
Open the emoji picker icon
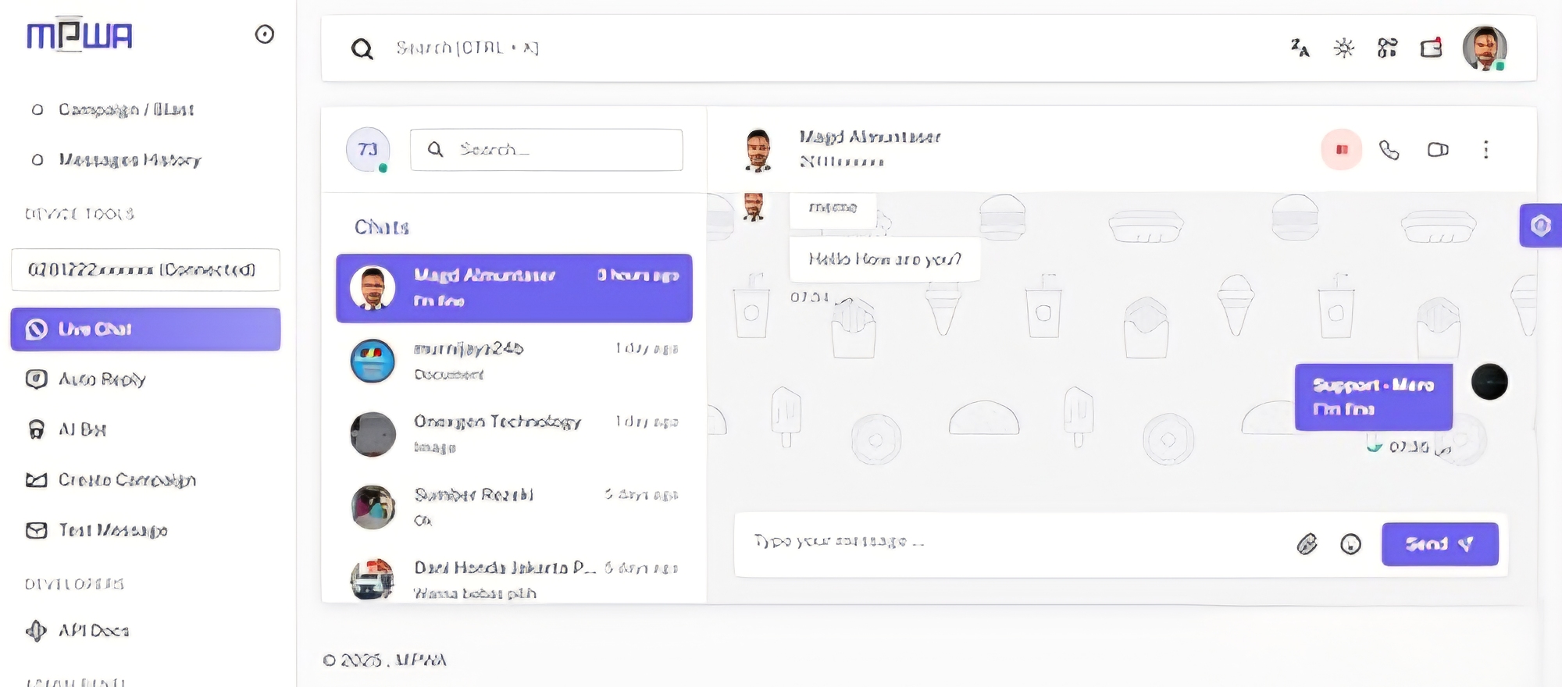pos(1350,544)
